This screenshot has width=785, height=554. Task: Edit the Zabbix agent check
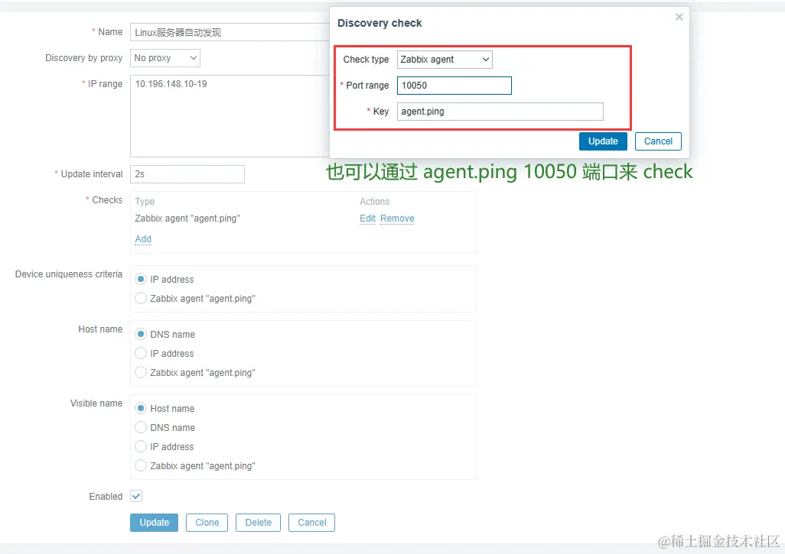coord(367,219)
